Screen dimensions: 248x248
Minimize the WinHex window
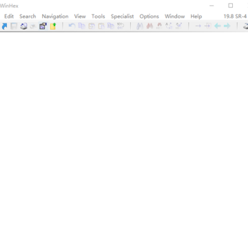(x=211, y=6)
